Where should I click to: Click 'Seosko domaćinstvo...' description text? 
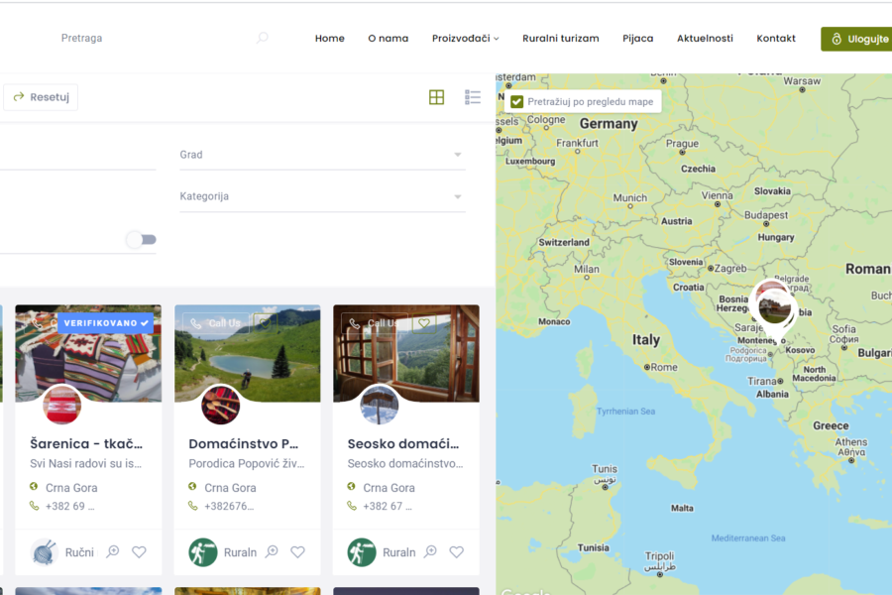[405, 463]
